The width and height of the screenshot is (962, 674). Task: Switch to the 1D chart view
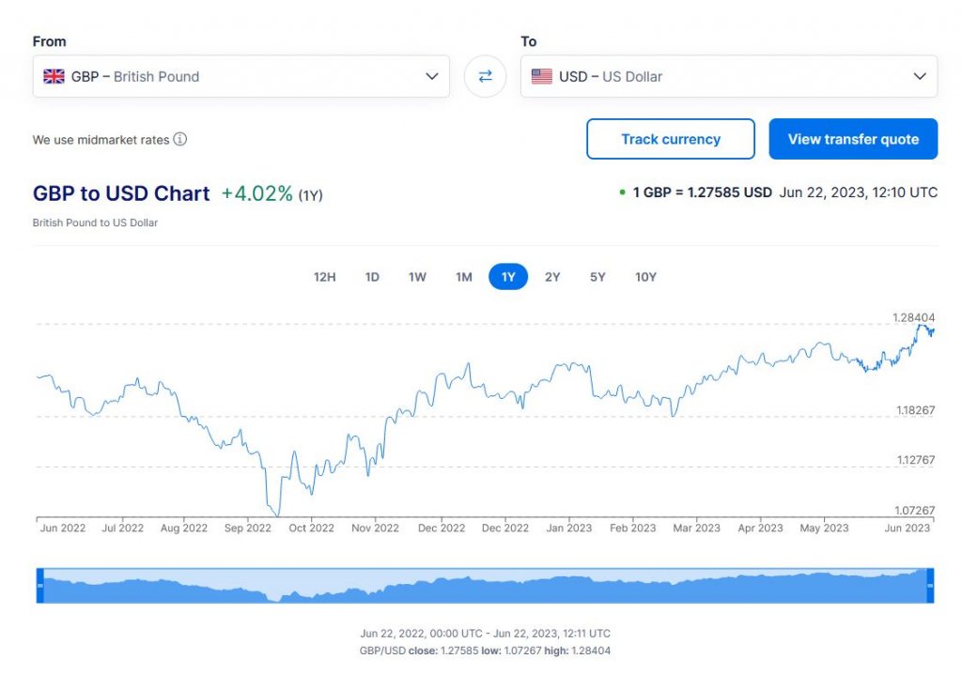371,277
